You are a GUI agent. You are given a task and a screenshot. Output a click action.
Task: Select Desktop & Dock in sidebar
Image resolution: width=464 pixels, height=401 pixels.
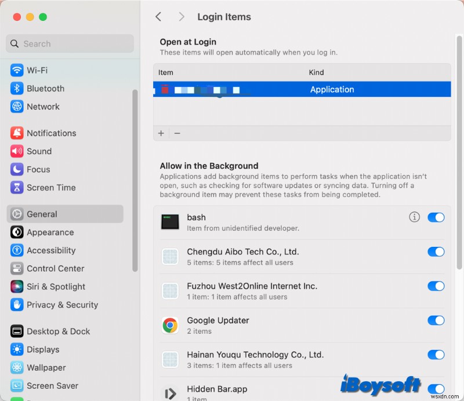65,331
